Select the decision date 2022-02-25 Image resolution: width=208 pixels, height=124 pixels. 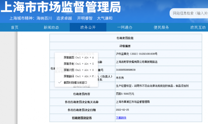(122, 110)
